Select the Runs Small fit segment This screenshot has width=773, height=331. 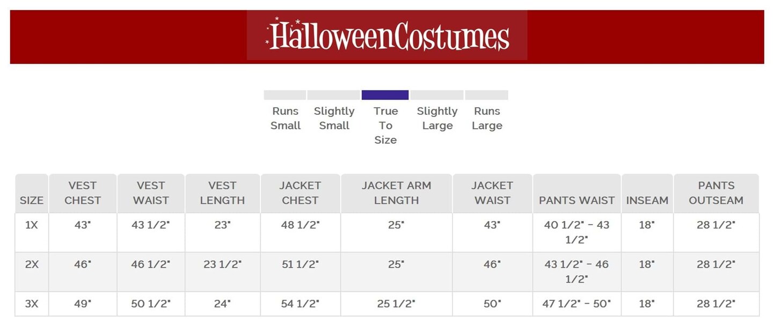click(x=285, y=95)
